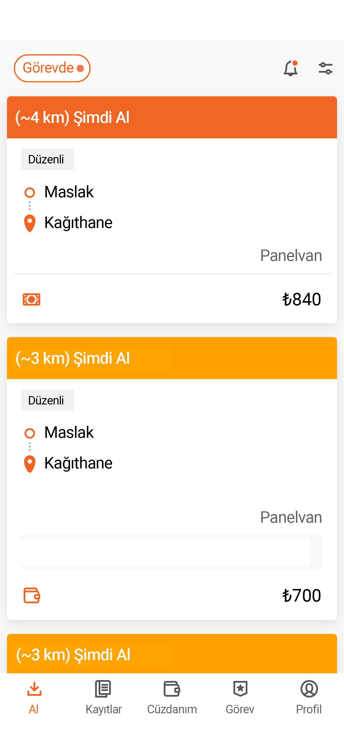Toggle the Görevde on-duty status

[x=52, y=68]
